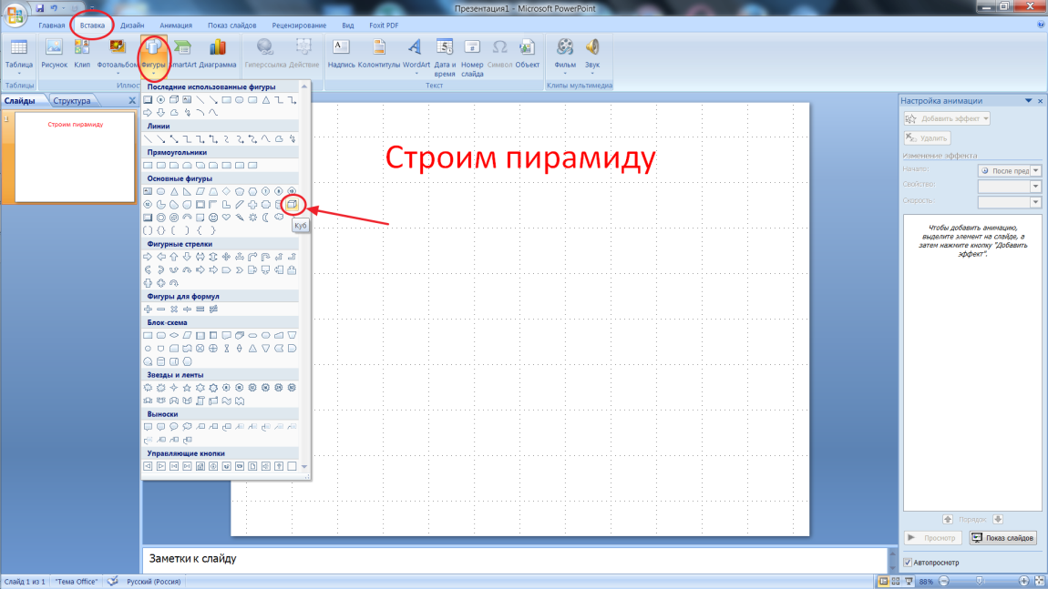Image resolution: width=1048 pixels, height=589 pixels.
Task: Move effect down with the reorder arrow
Action: click(998, 519)
